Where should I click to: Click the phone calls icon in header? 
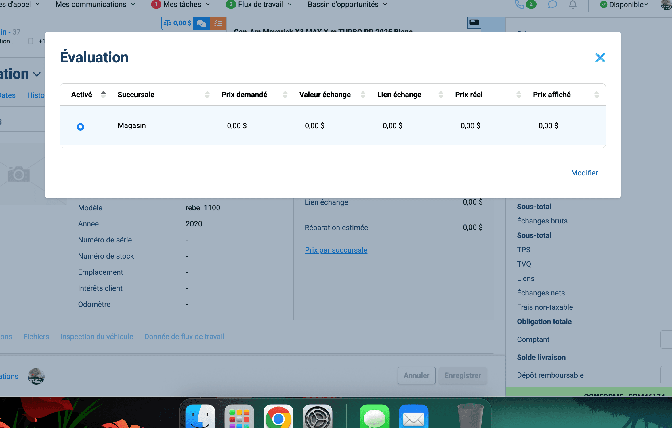click(x=519, y=4)
